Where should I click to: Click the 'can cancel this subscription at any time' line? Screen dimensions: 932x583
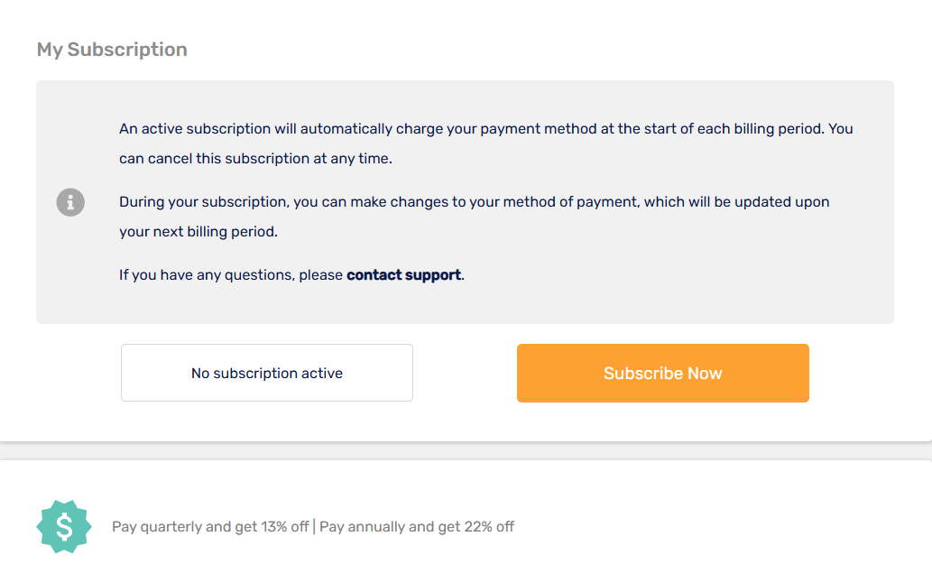coord(255,158)
